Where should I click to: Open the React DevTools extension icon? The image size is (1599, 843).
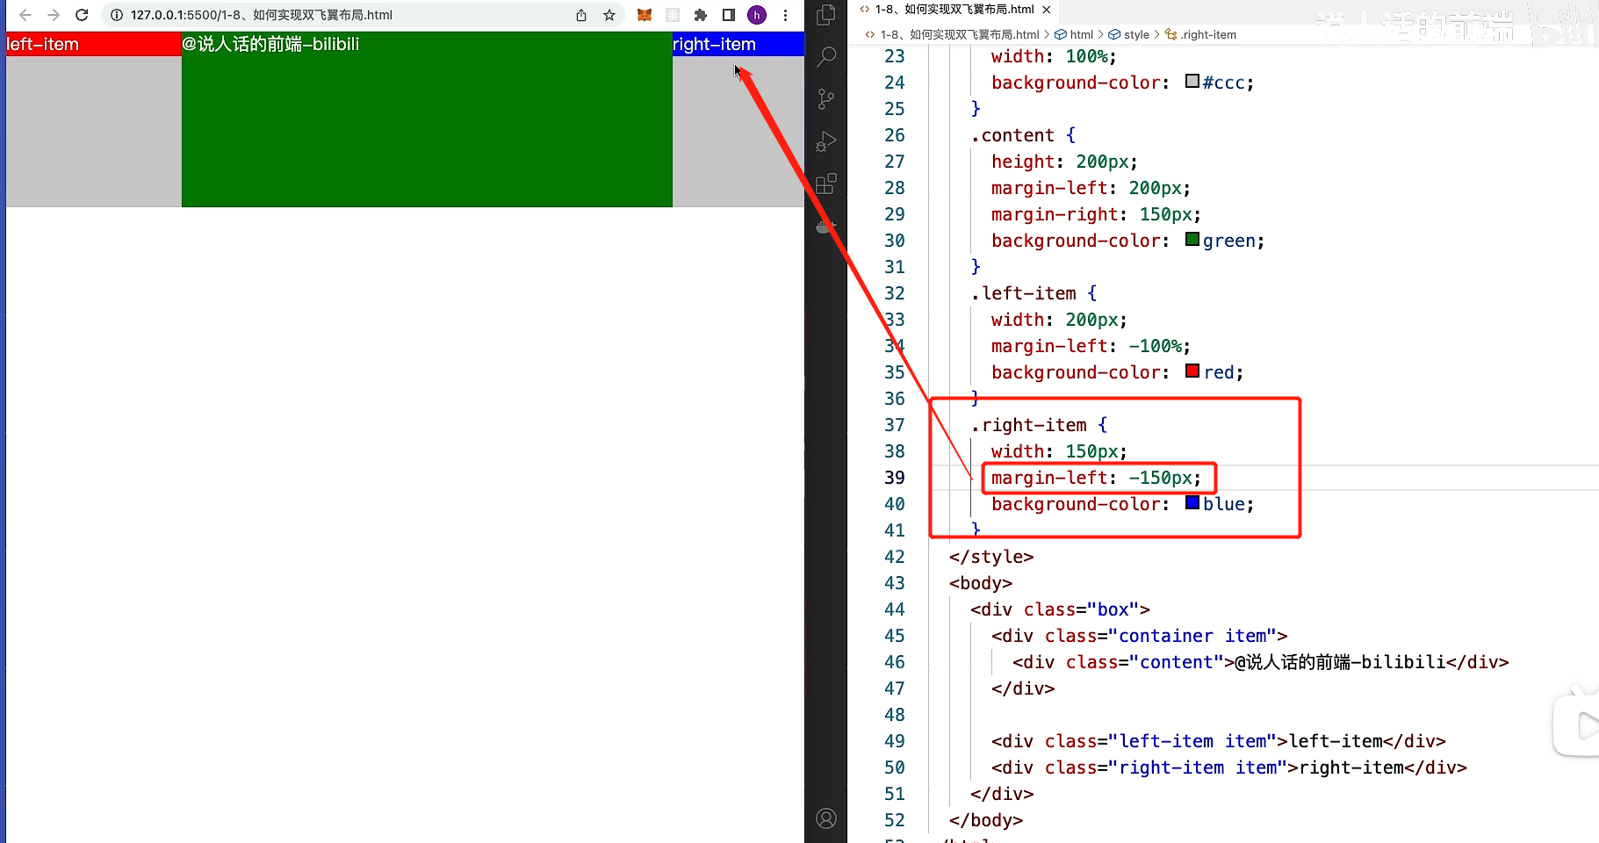673,15
